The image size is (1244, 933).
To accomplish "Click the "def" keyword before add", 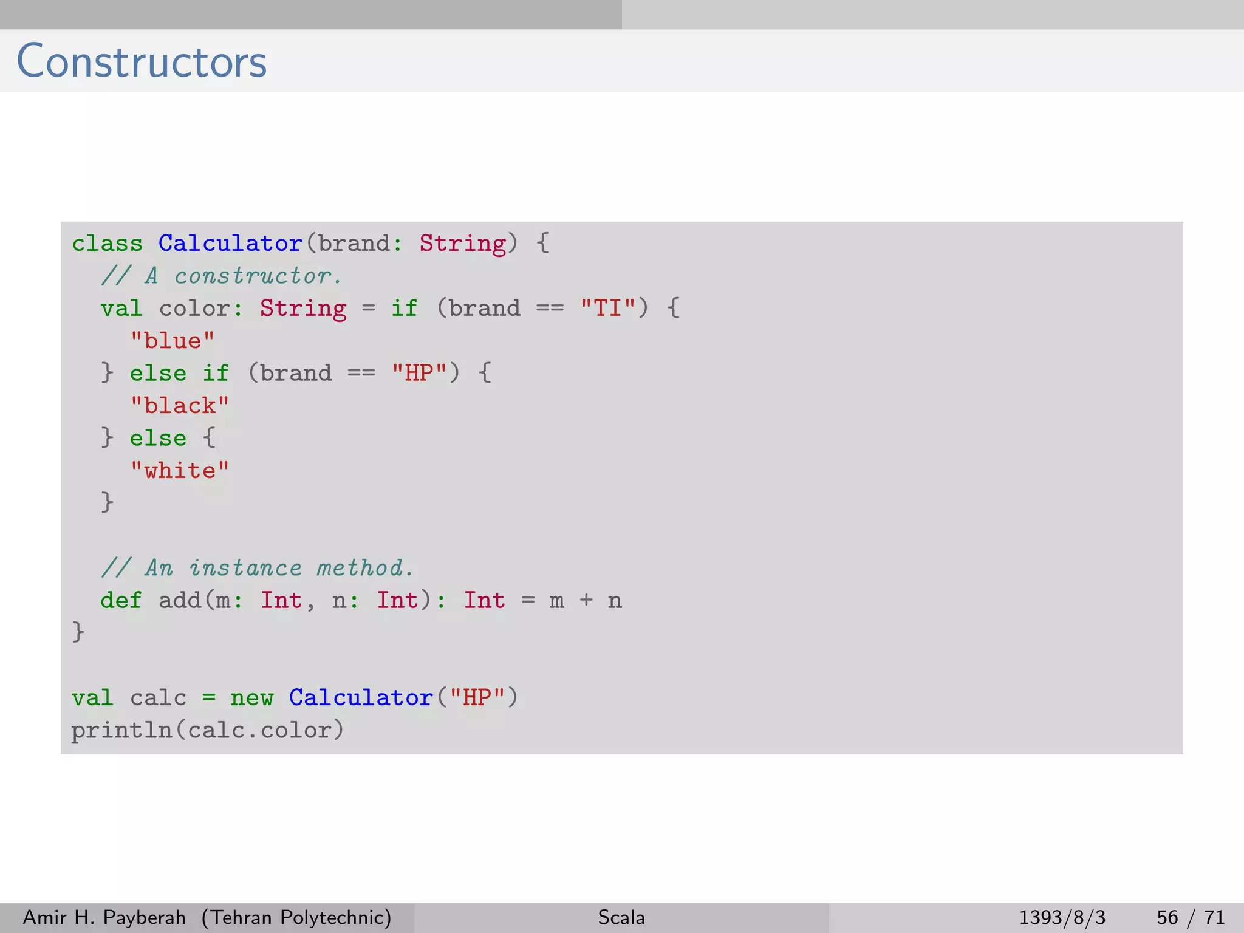I will tap(121, 600).
